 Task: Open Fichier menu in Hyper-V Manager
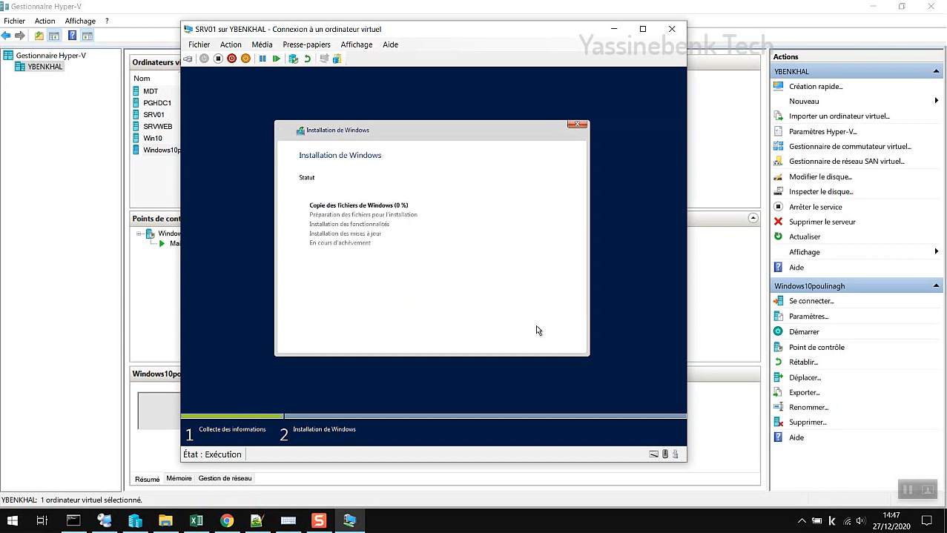pyautogui.click(x=14, y=21)
